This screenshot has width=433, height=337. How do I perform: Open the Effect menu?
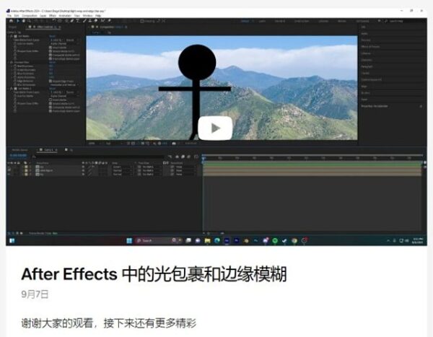(53, 16)
